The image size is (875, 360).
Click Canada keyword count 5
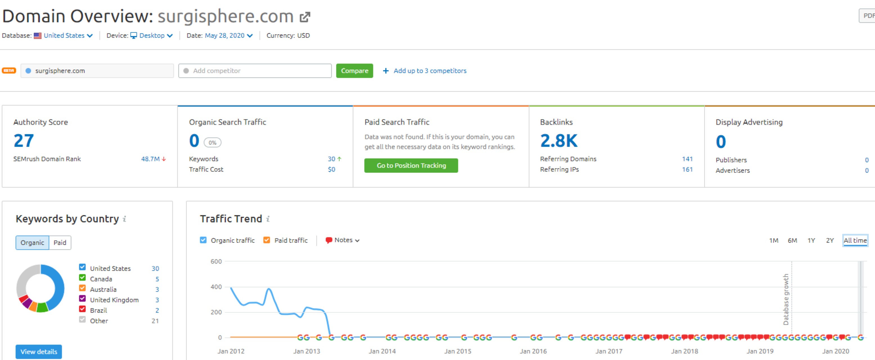[x=157, y=279]
